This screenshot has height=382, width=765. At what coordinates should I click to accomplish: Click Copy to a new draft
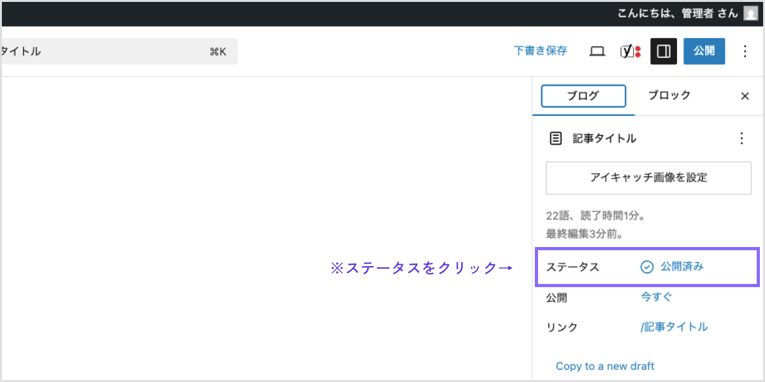pyautogui.click(x=605, y=366)
